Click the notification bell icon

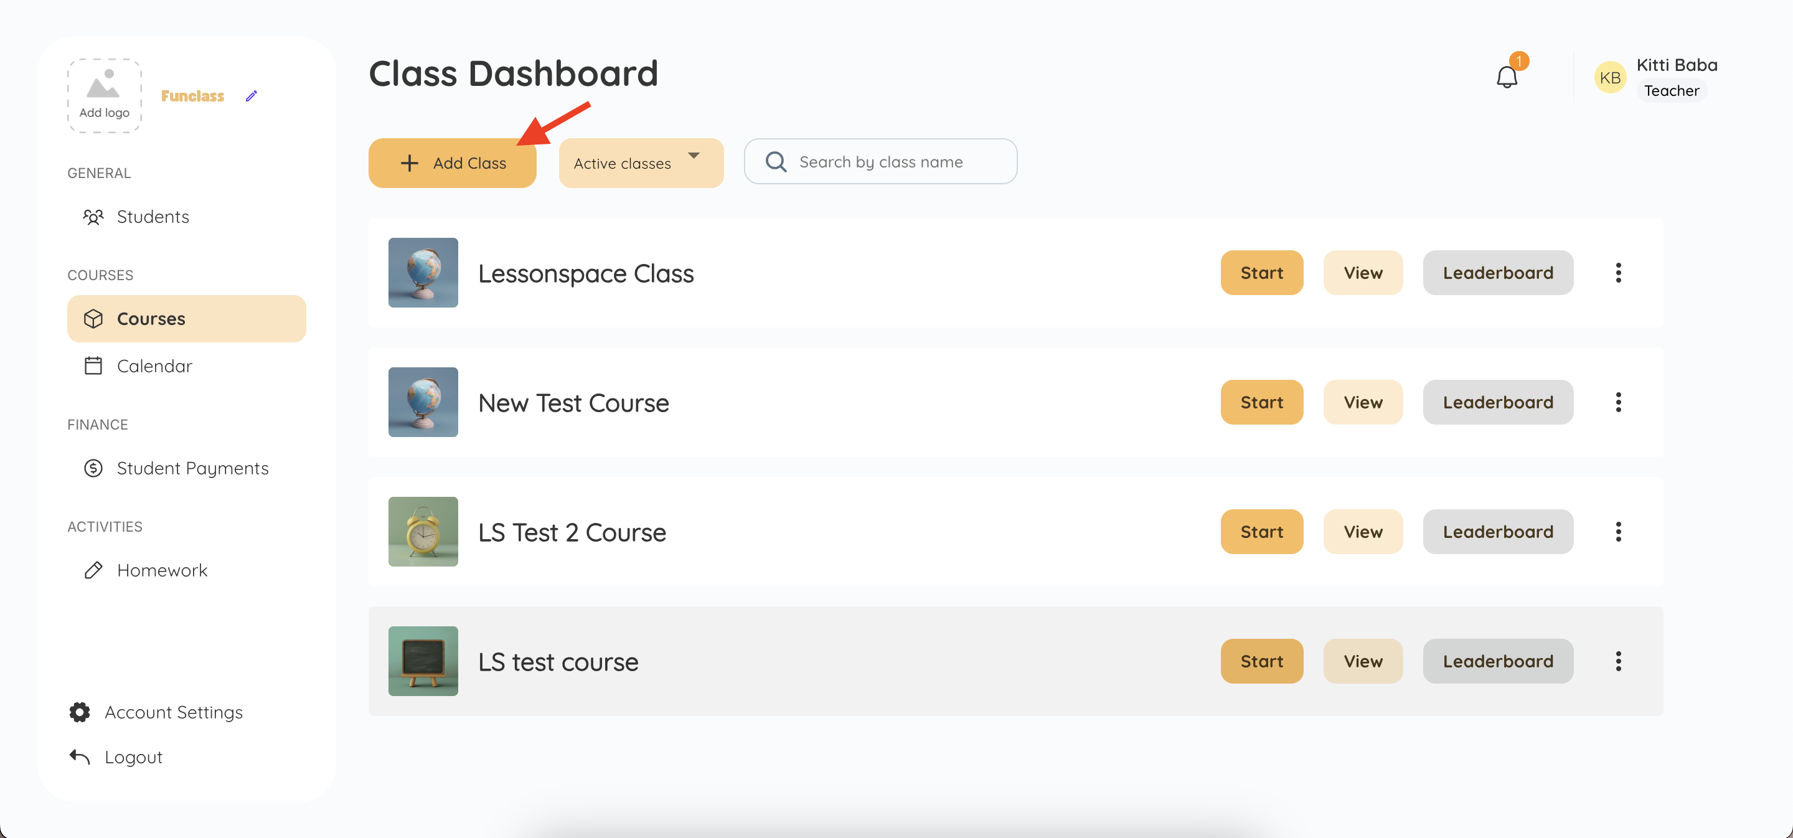pos(1506,77)
